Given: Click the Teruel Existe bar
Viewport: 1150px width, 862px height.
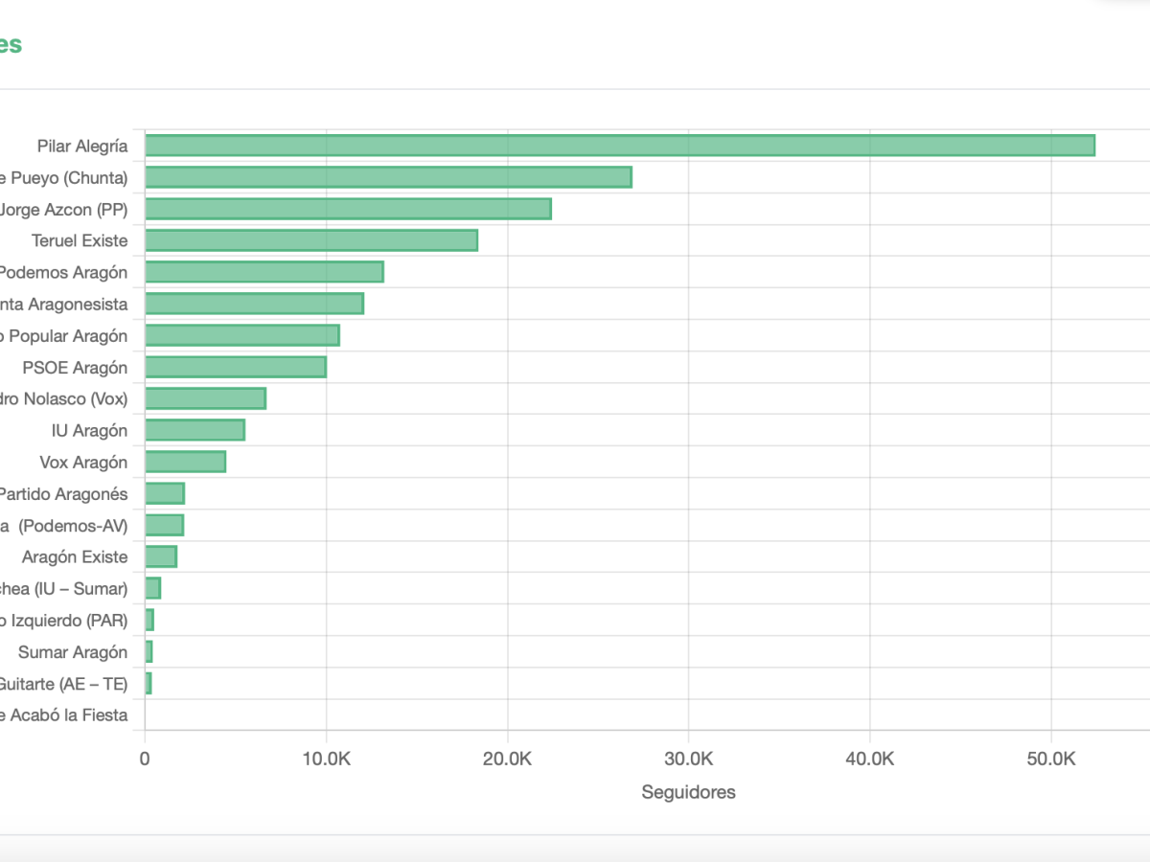Looking at the screenshot, I should 307,240.
